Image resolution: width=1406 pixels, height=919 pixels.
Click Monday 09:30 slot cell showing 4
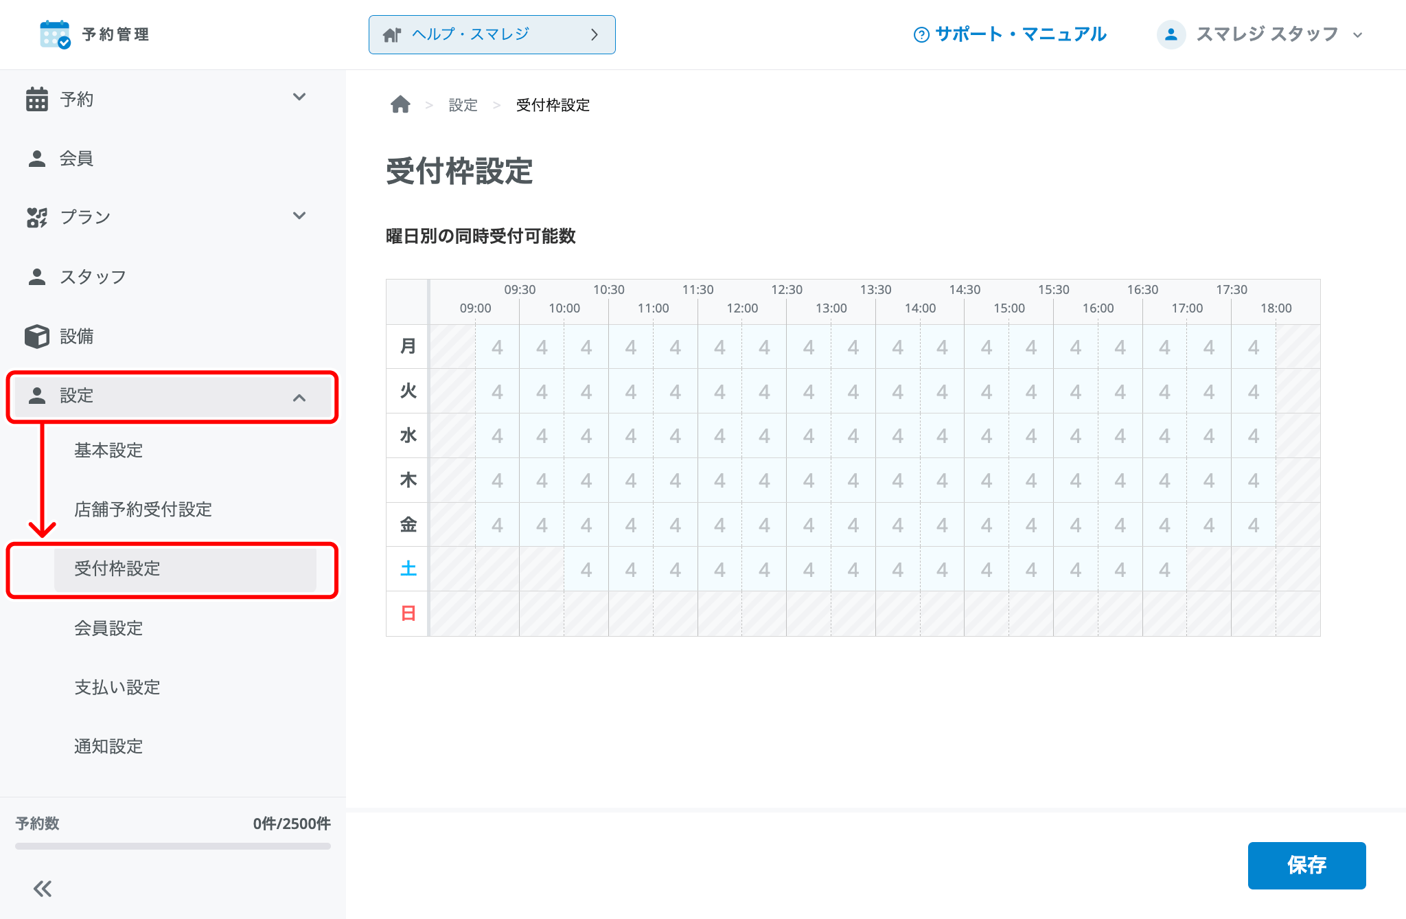click(x=542, y=347)
